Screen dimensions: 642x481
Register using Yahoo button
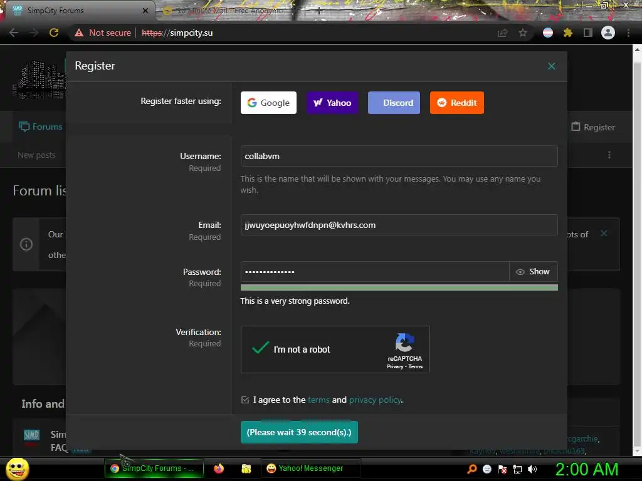coord(332,103)
